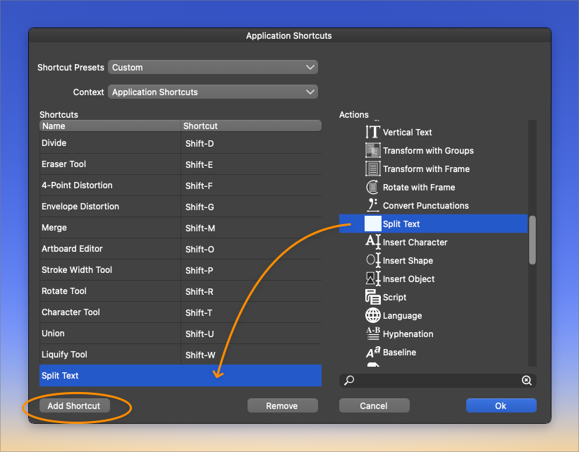Click the Transform with Frame icon

[372, 169]
